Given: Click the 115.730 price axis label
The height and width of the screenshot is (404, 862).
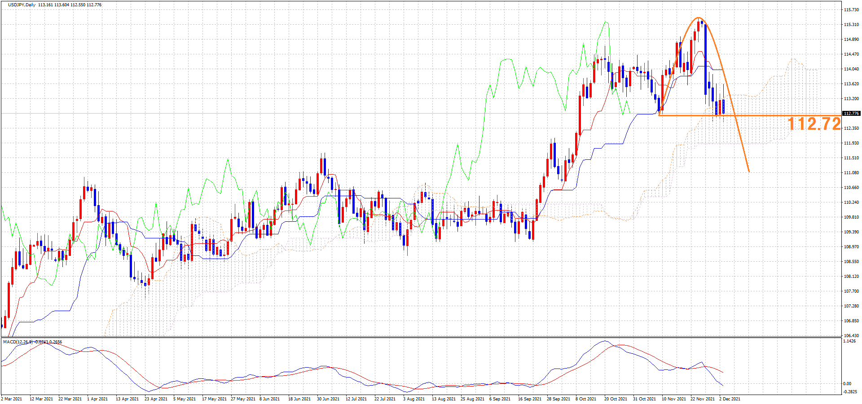Looking at the screenshot, I should (851, 10).
